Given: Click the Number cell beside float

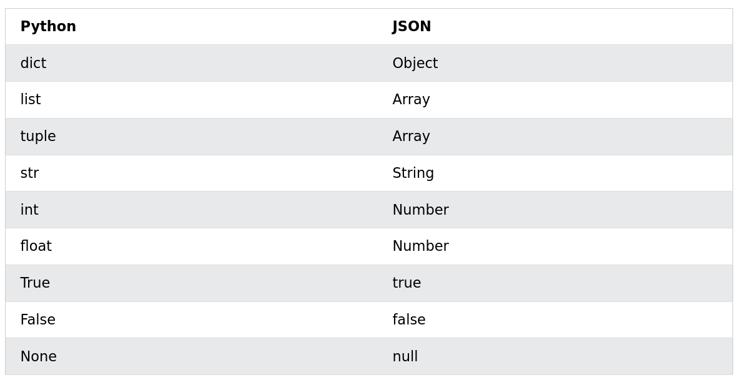Looking at the screenshot, I should pyautogui.click(x=420, y=246).
